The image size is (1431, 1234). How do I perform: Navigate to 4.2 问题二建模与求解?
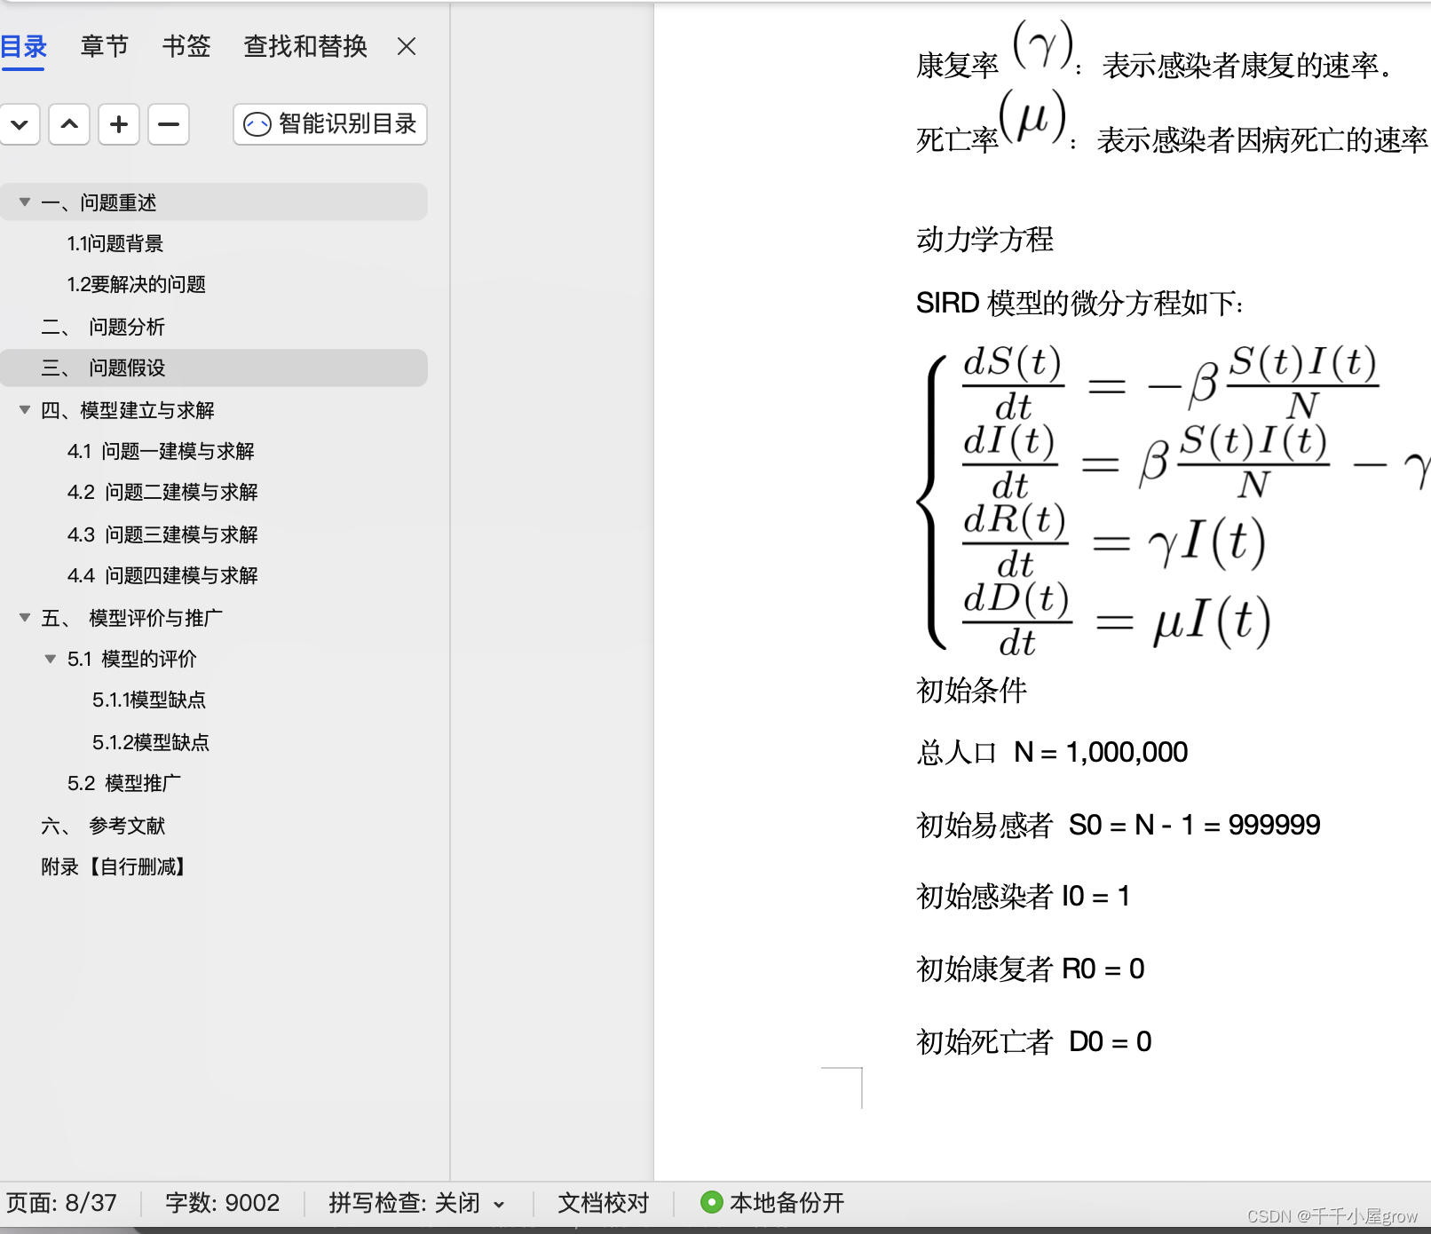162,492
